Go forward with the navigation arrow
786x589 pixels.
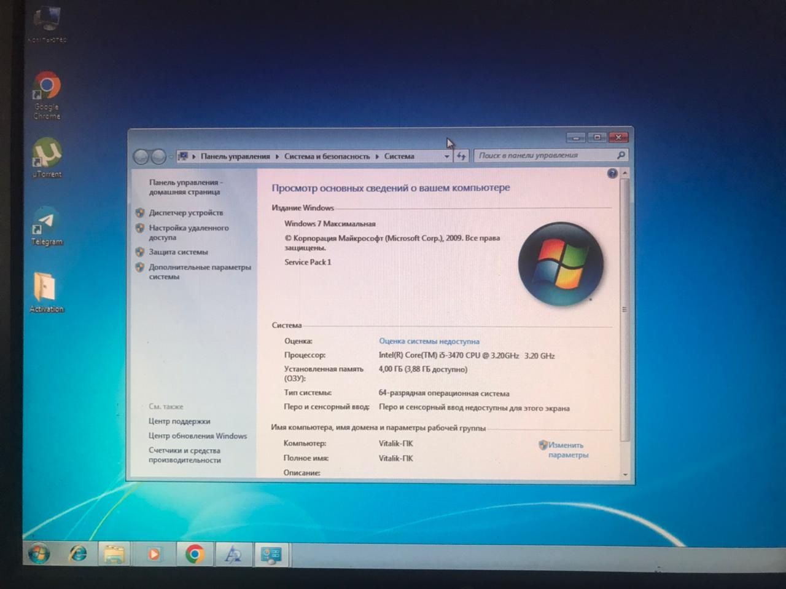tap(158, 157)
